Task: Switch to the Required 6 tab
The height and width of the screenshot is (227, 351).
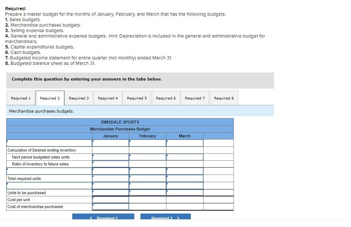Action: click(166, 98)
